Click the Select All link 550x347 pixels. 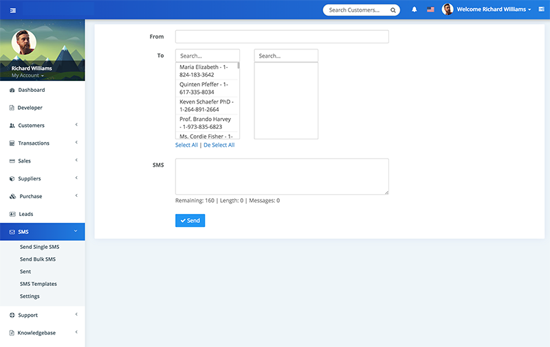point(186,145)
